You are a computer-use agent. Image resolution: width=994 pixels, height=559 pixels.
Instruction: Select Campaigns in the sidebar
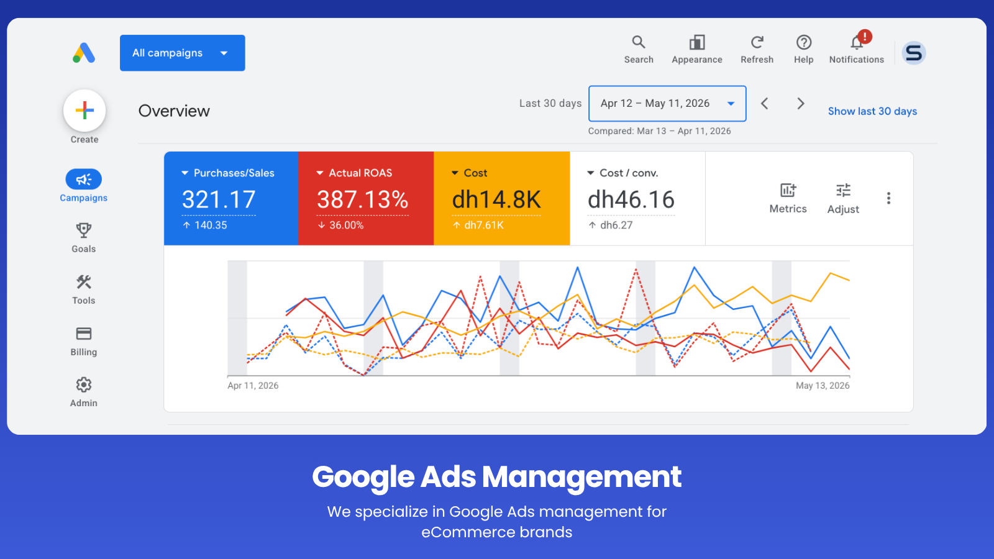pyautogui.click(x=84, y=186)
